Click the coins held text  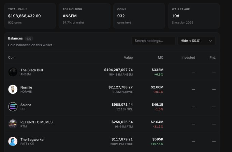(x=124, y=22)
